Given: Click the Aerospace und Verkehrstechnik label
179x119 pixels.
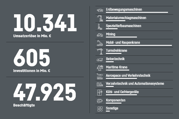Looking at the screenshot, I should (x=128, y=75).
